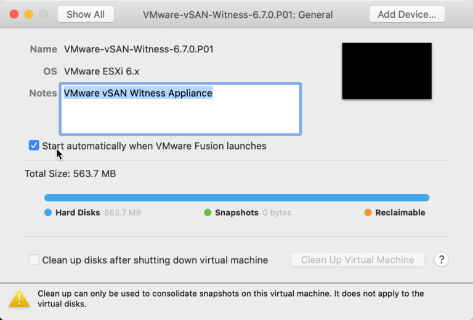Click the green Snapshots legend dot
The height and width of the screenshot is (320, 473).
[208, 212]
